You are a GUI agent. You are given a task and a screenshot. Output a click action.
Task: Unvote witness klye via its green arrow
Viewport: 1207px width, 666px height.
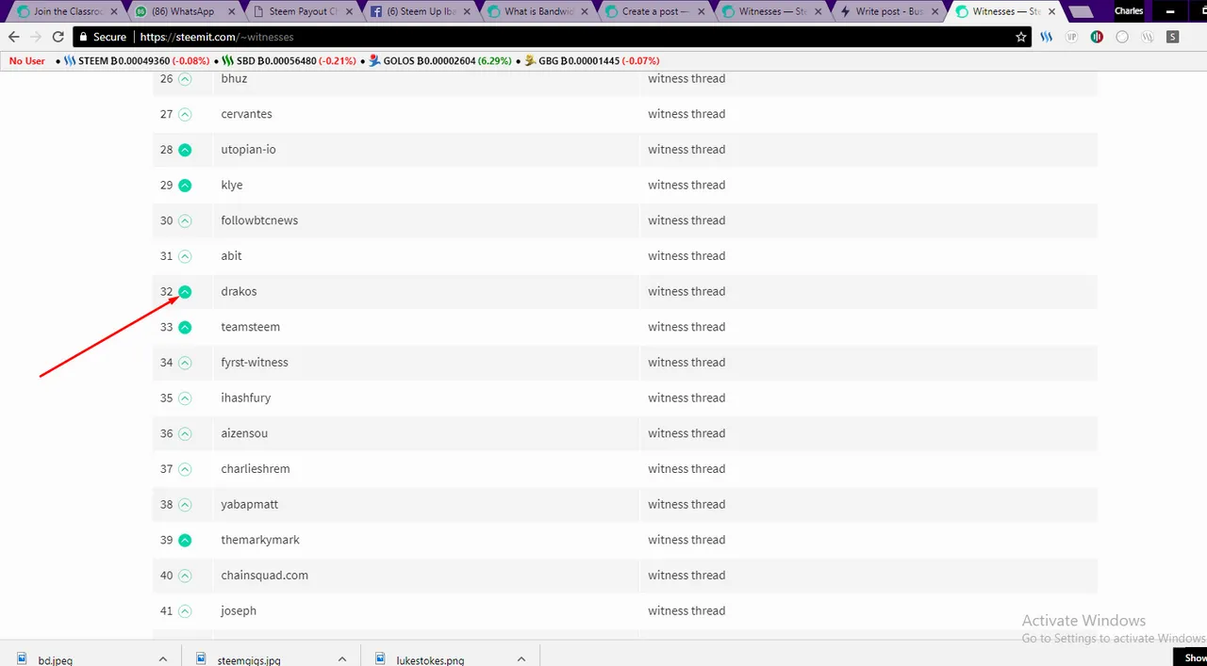pyautogui.click(x=185, y=186)
